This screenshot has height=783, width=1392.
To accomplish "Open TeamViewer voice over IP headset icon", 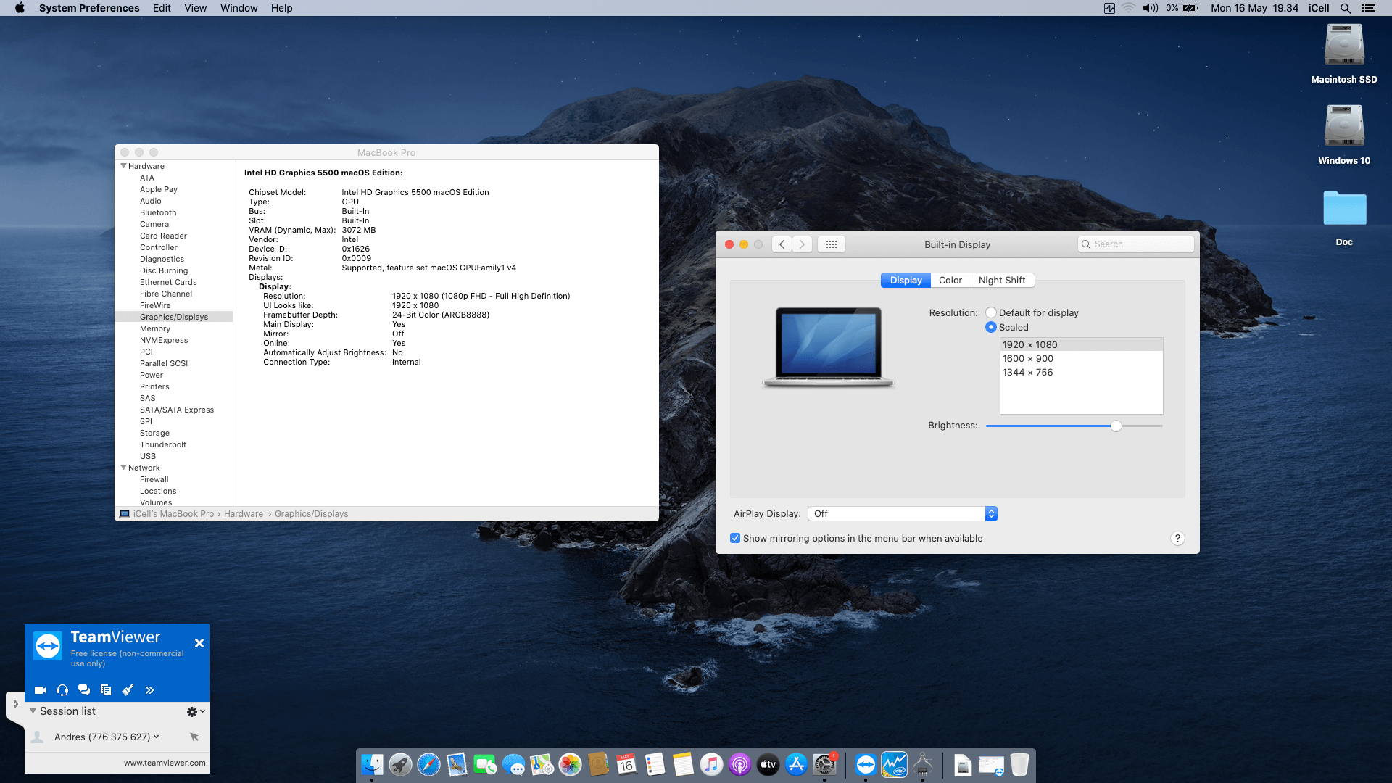I will (x=62, y=689).
